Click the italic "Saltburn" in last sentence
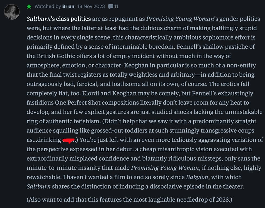The image size is (265, 208). tap(39, 187)
